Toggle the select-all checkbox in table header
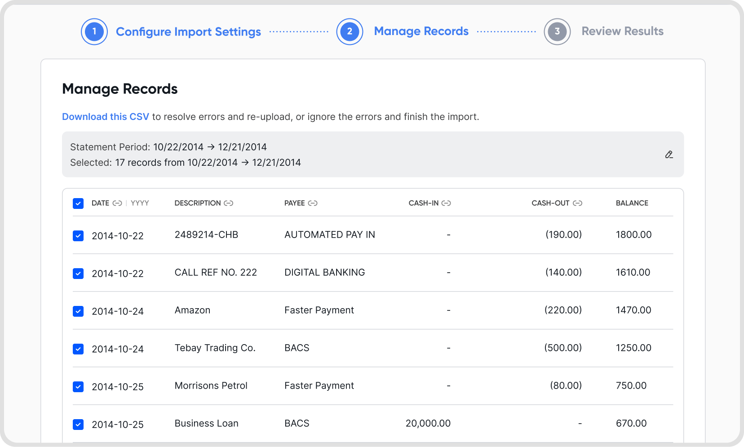Screen dimensions: 744x447 pyautogui.click(x=78, y=204)
